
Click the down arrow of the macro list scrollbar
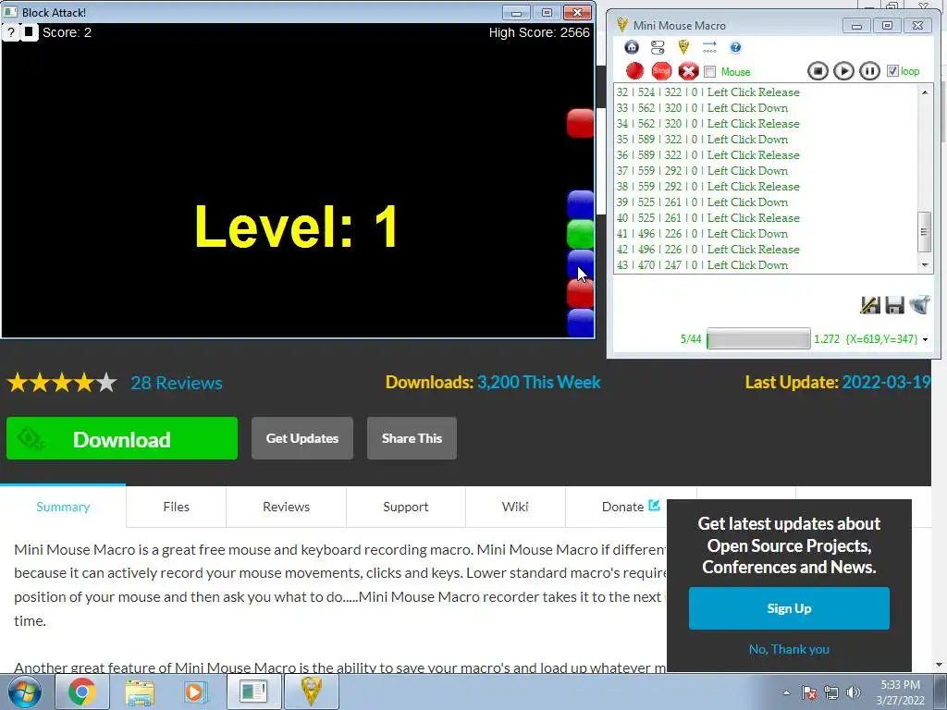tap(925, 265)
